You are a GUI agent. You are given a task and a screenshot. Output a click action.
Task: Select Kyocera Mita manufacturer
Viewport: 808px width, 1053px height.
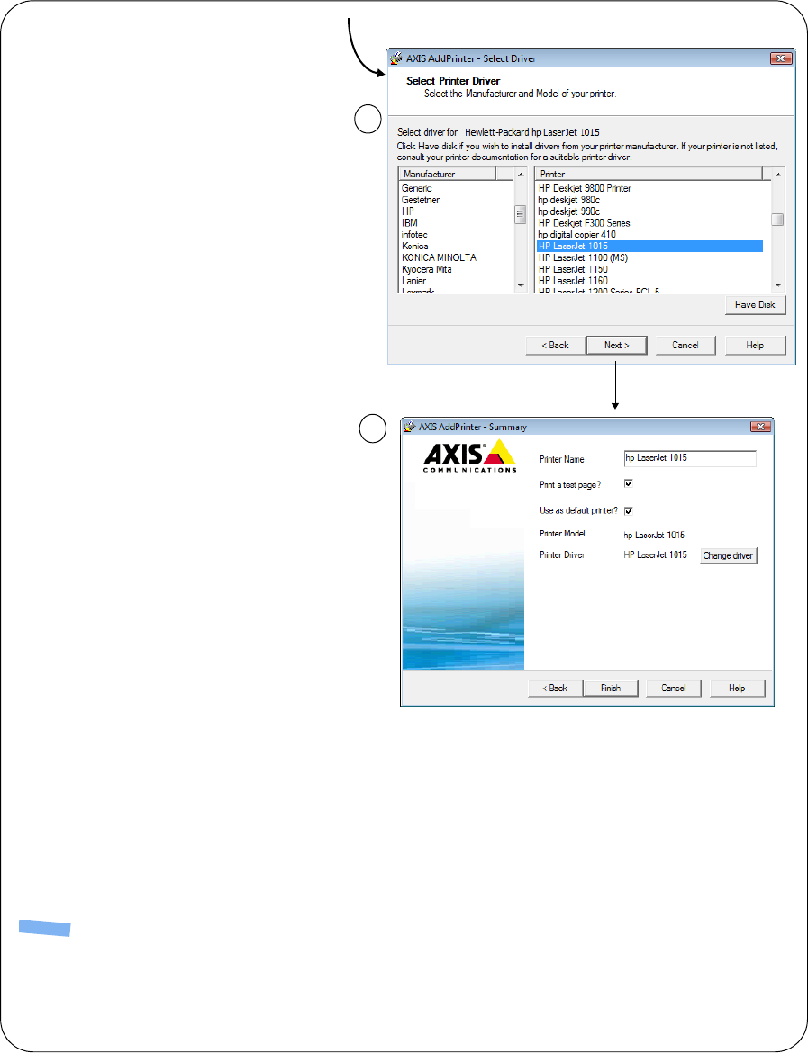[x=426, y=269]
